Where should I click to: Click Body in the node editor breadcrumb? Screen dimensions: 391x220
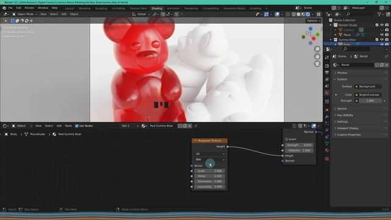(13, 134)
